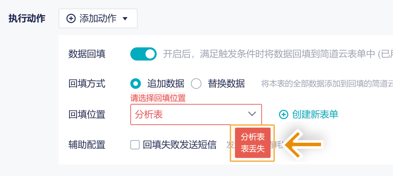The image size is (393, 176).
Task: Click the 辅助配置 row label
Action: pyautogui.click(x=87, y=145)
